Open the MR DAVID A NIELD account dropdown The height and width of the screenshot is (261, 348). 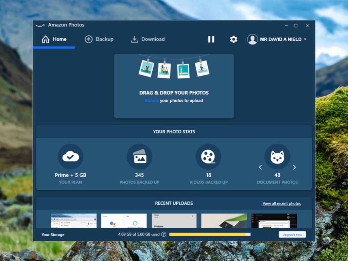click(x=277, y=39)
